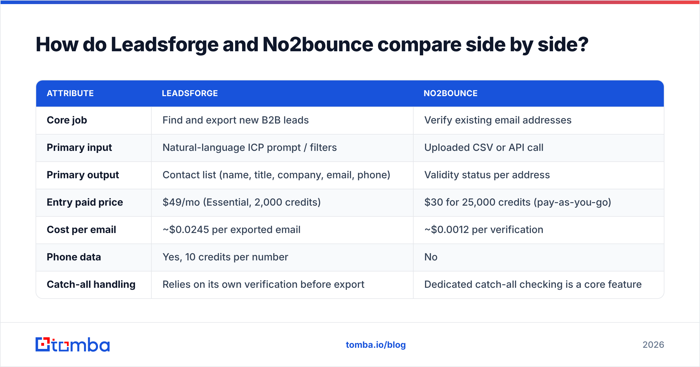700x367 pixels.
Task: Open the tomba.io/blog link
Action: pyautogui.click(x=376, y=345)
